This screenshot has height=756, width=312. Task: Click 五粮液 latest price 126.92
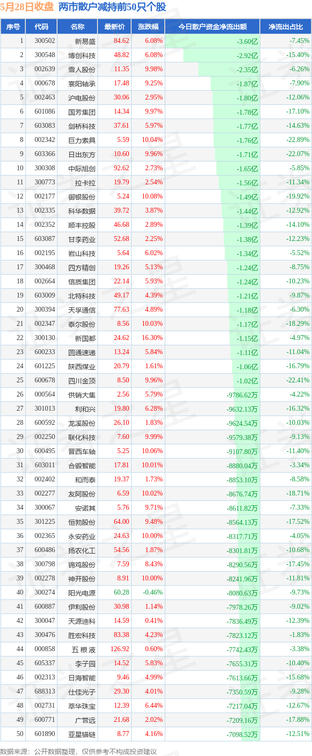click(120, 649)
